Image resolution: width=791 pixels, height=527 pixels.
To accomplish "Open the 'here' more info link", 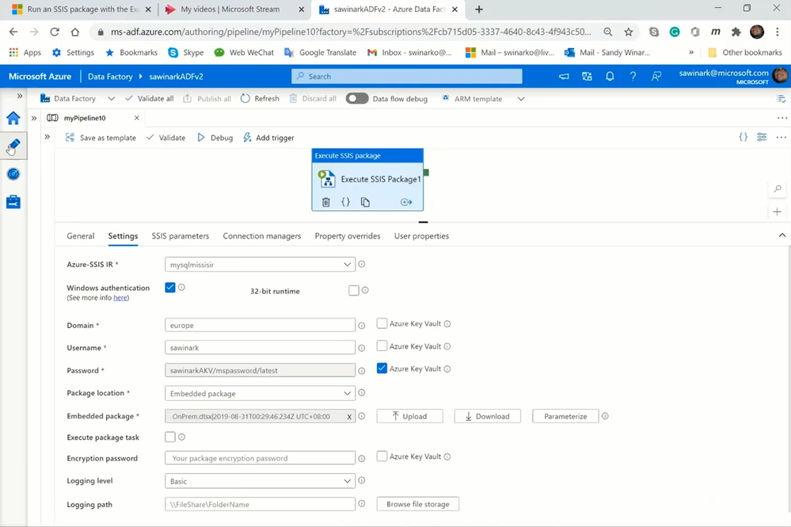I will click(x=120, y=298).
